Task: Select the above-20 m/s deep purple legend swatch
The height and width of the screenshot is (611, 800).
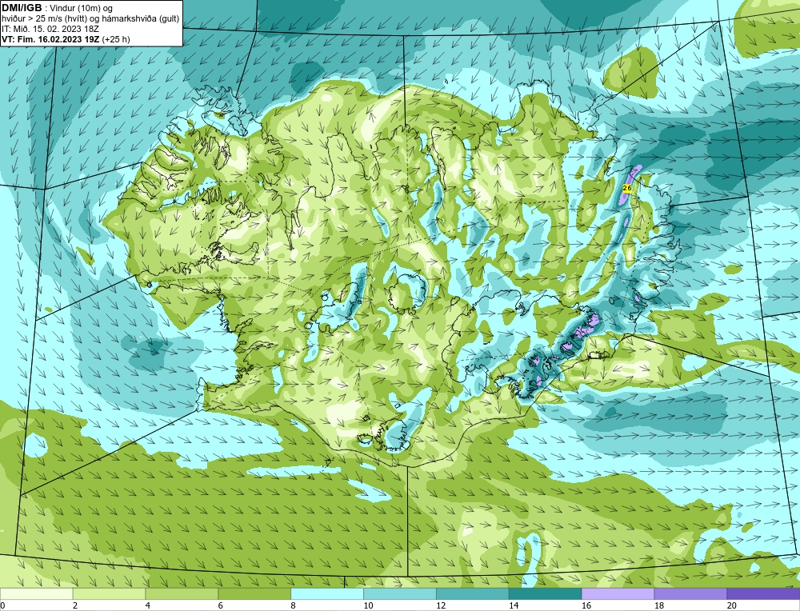Action: tap(763, 594)
